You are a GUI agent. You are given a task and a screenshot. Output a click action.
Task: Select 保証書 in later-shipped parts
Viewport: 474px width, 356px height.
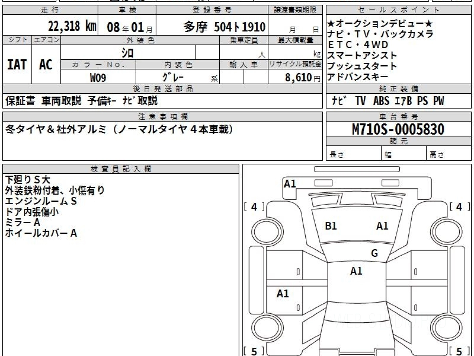coord(21,101)
